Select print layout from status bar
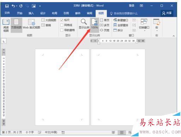 coord(122,132)
